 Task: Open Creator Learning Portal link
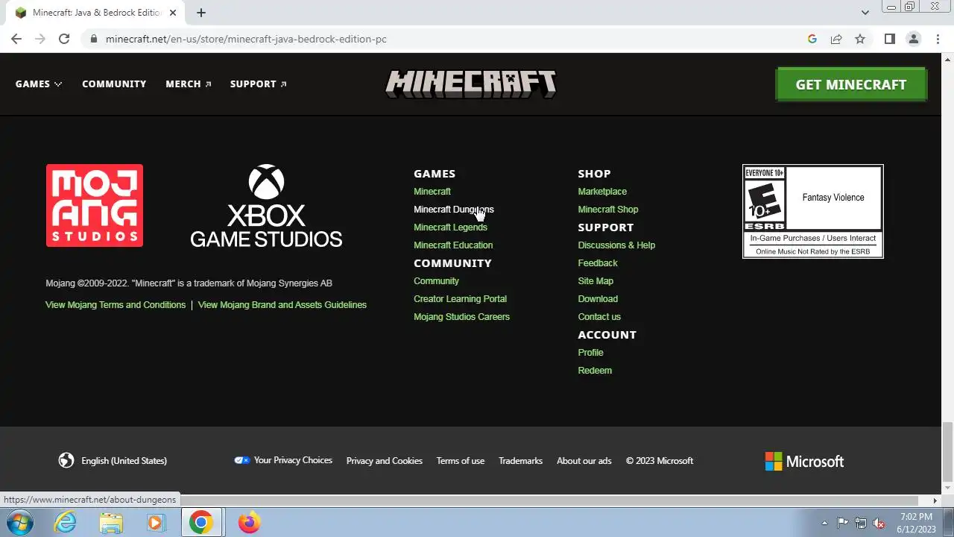click(460, 299)
